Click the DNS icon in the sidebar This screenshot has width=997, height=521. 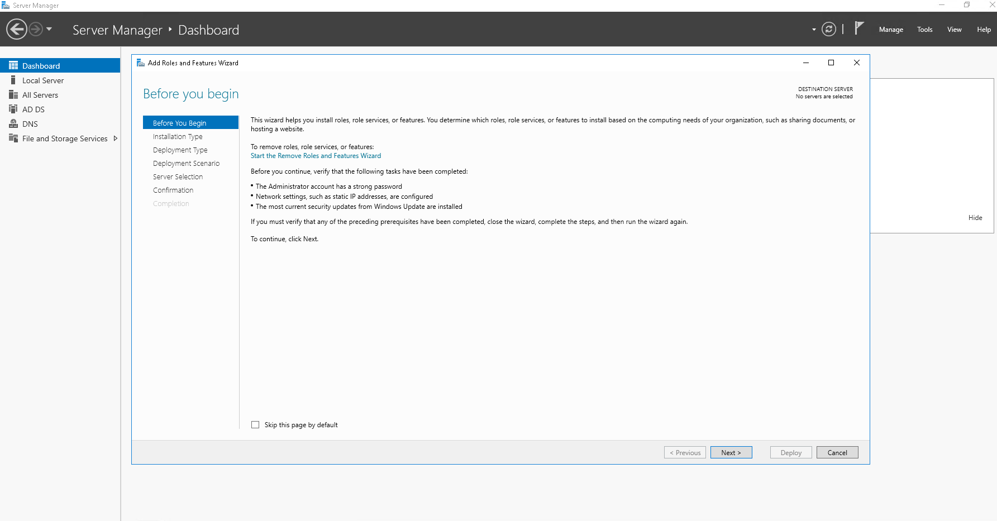pos(13,123)
